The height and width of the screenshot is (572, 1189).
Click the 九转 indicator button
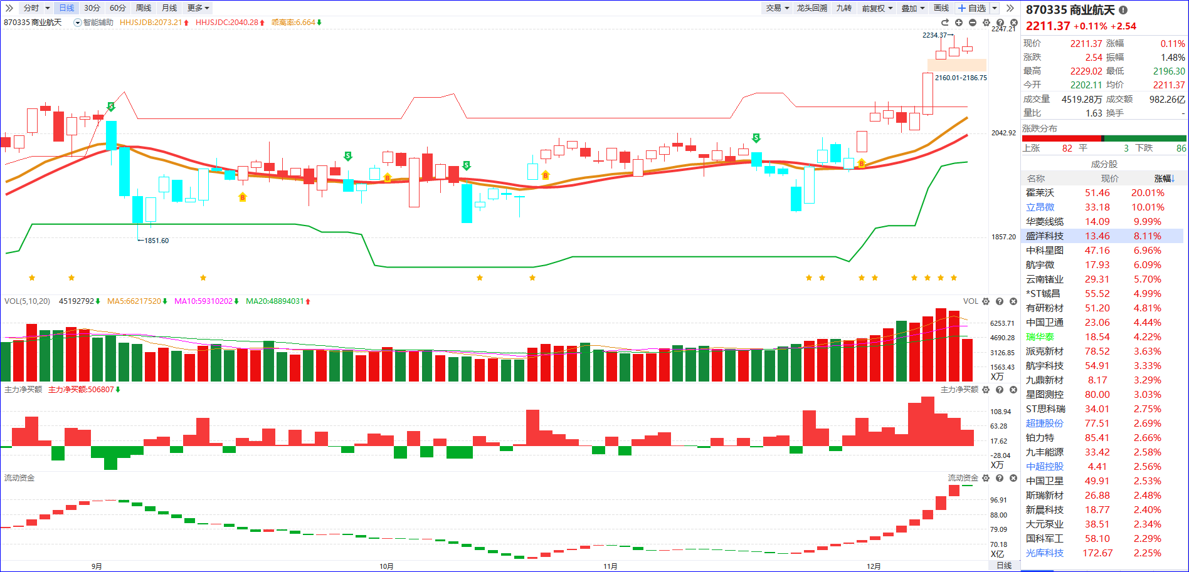click(x=844, y=8)
